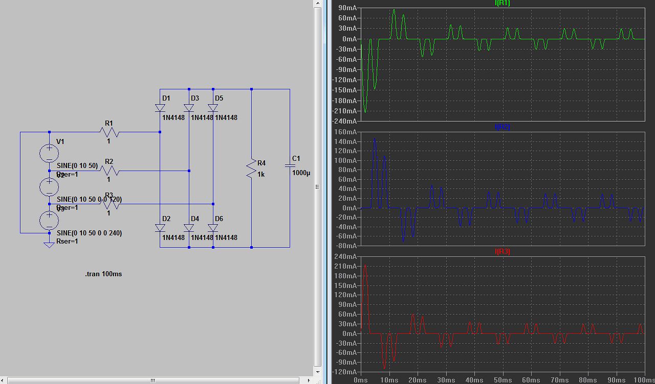Select the D1 diode symbol
This screenshot has height=384, width=655.
click(x=160, y=108)
